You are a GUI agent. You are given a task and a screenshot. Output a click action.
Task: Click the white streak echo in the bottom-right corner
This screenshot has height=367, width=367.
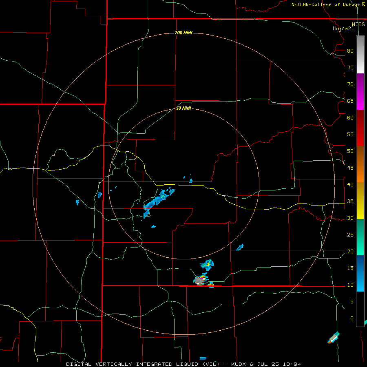pyautogui.click(x=334, y=338)
